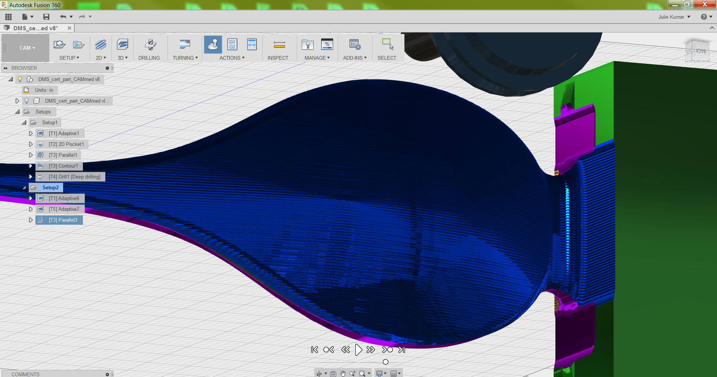Viewport: 717px width, 377px height.
Task: Open the Setup Sheet icon
Action: click(252, 44)
